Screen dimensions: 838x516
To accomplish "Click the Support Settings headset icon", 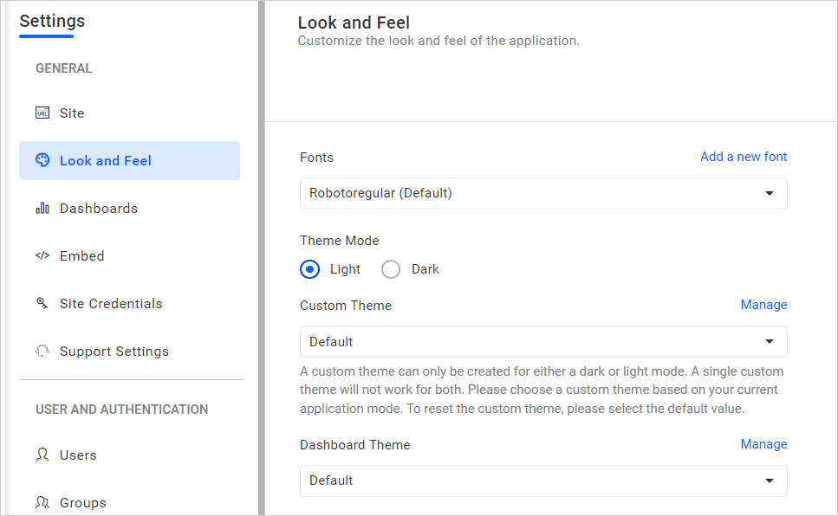I will coord(42,352).
